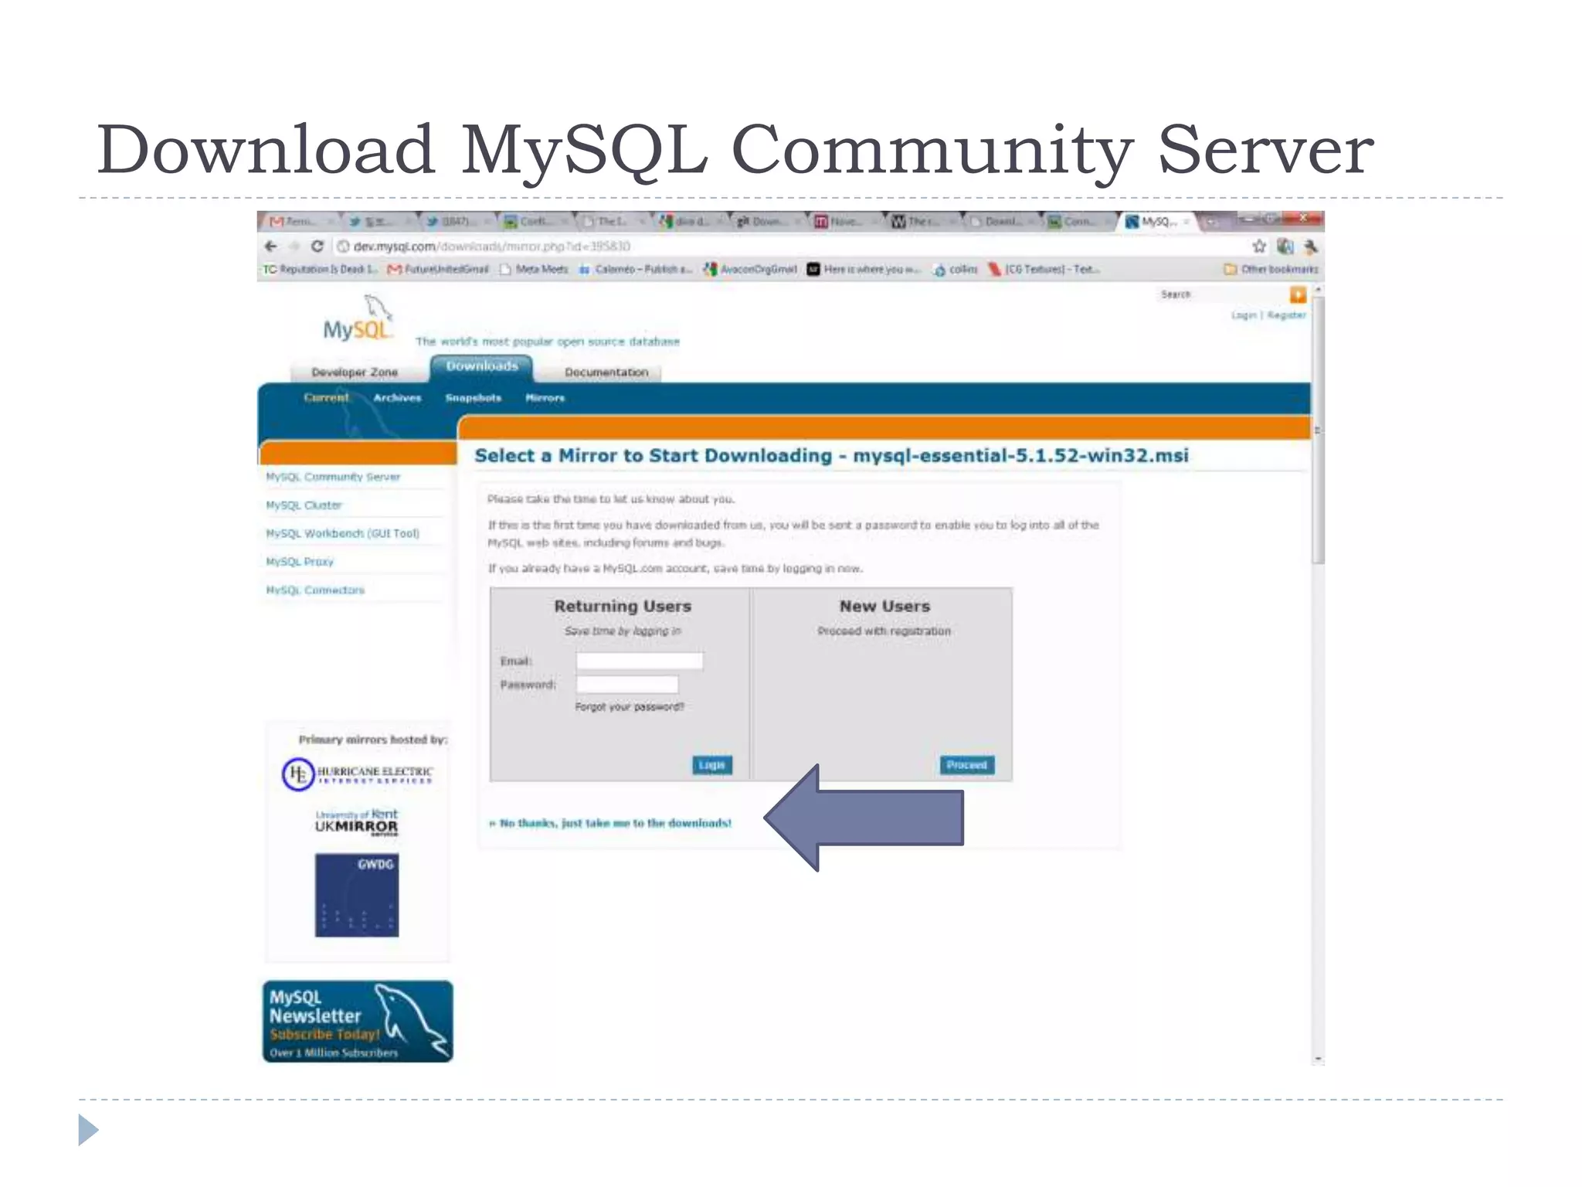Select the Snapshots submenu item
This screenshot has height=1187, width=1582.
point(474,397)
